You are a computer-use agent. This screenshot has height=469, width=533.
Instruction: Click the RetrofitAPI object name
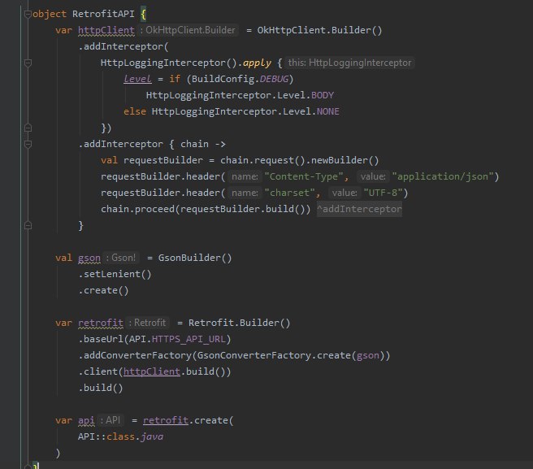click(x=103, y=14)
